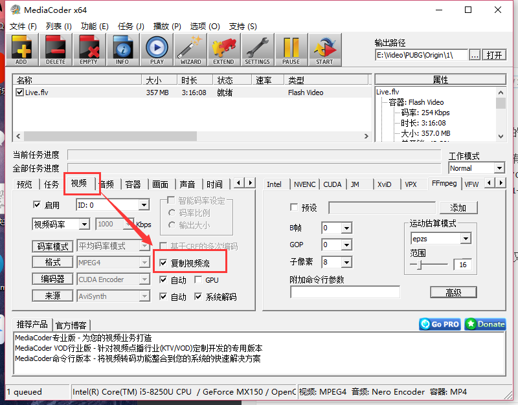Open the 功能 (E) menu
This screenshot has width=518, height=405.
pyautogui.click(x=95, y=27)
